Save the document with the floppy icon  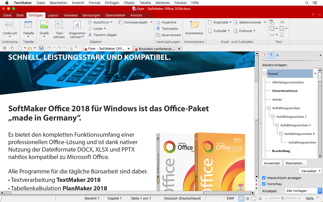pos(41,48)
